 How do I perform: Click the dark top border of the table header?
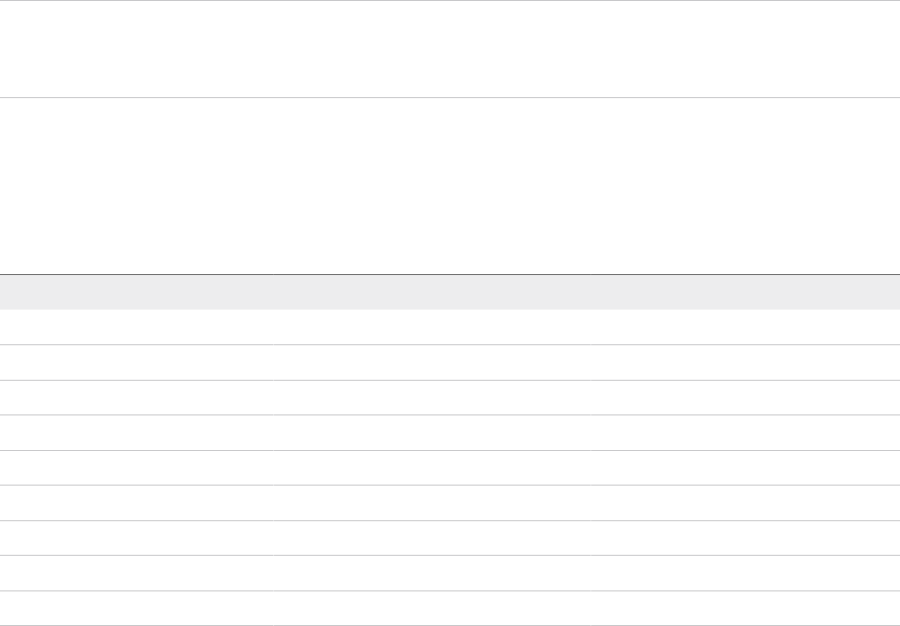click(450, 274)
